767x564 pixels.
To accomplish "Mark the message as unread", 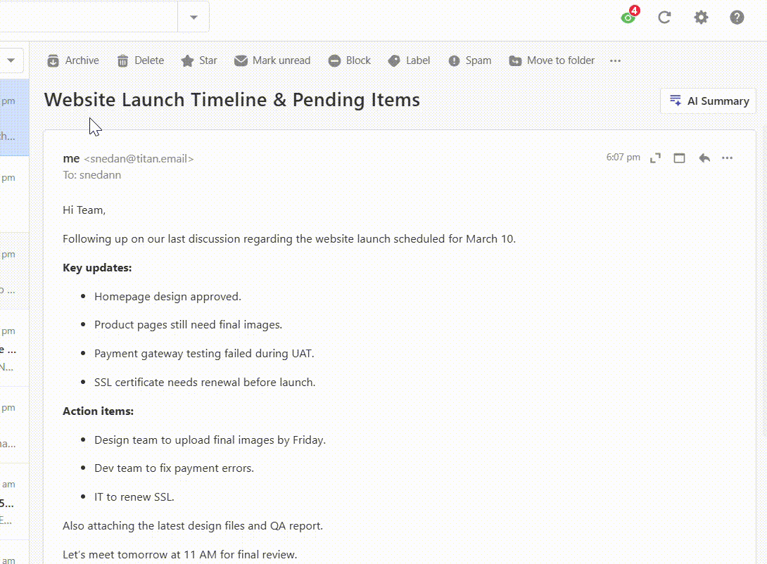I will click(x=272, y=60).
